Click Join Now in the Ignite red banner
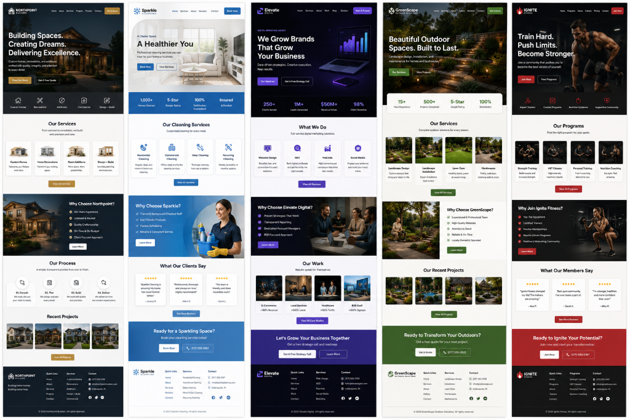630x420 pixels. tap(549, 355)
